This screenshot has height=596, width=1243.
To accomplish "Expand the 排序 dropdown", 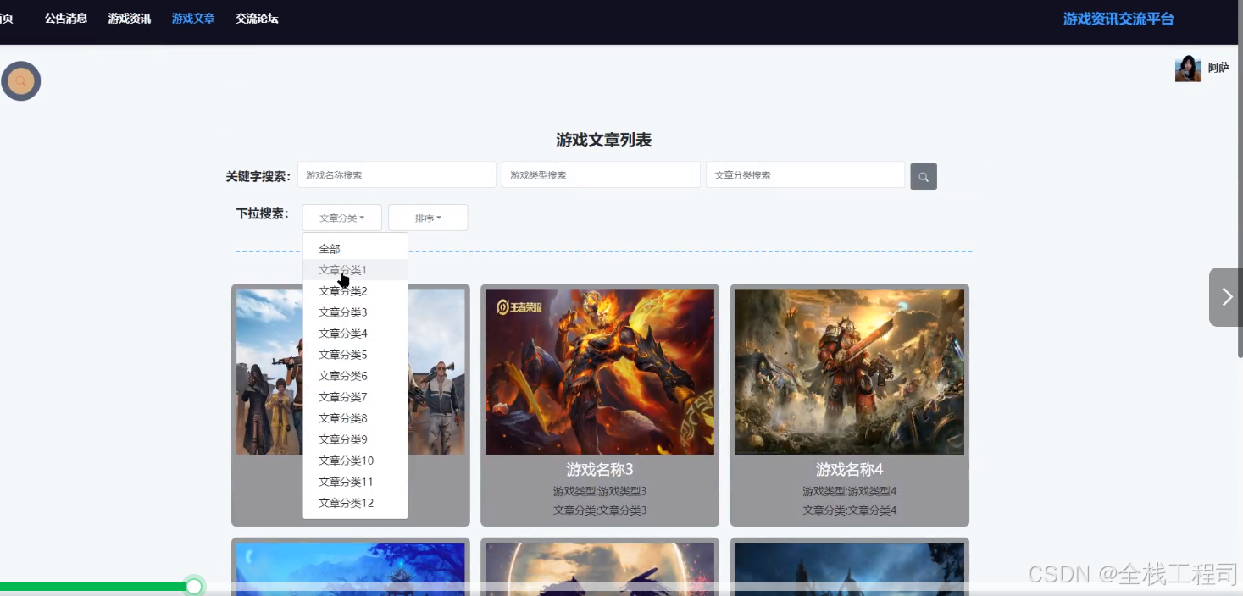I will pos(428,218).
